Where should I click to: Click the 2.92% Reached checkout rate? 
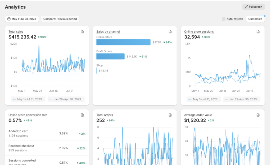64,148
